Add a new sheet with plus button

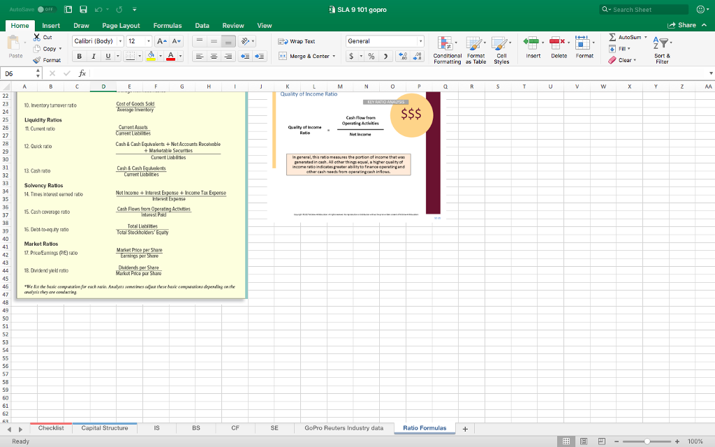coord(465,429)
